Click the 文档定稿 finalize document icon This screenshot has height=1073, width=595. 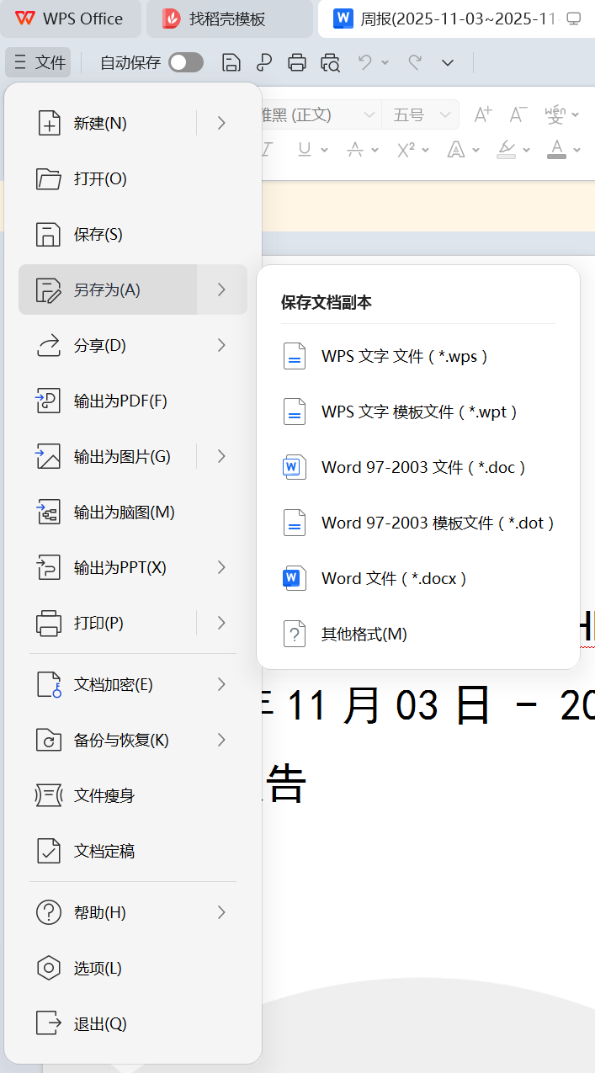49,851
